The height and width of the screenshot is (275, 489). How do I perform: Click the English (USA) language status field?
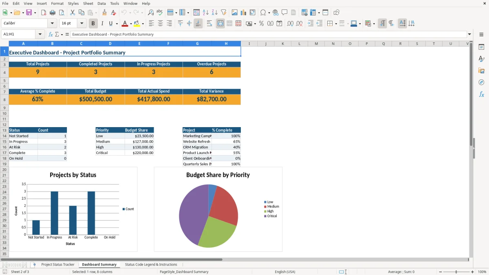pos(285,272)
